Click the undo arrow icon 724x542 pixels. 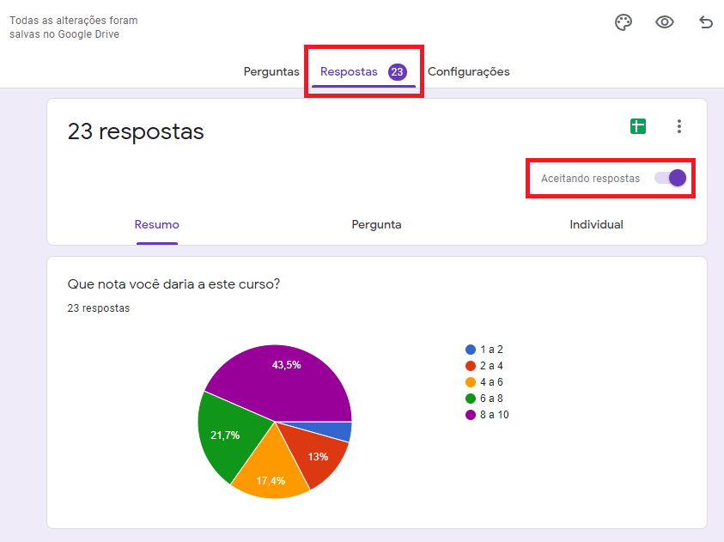click(705, 22)
